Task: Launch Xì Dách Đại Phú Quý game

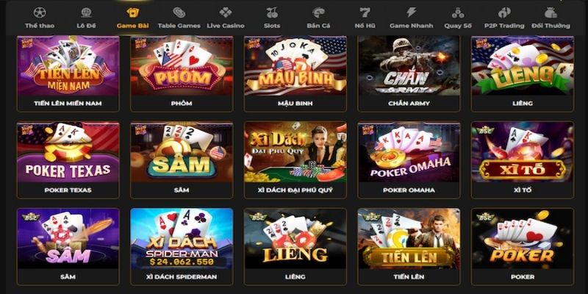Action: [295, 159]
